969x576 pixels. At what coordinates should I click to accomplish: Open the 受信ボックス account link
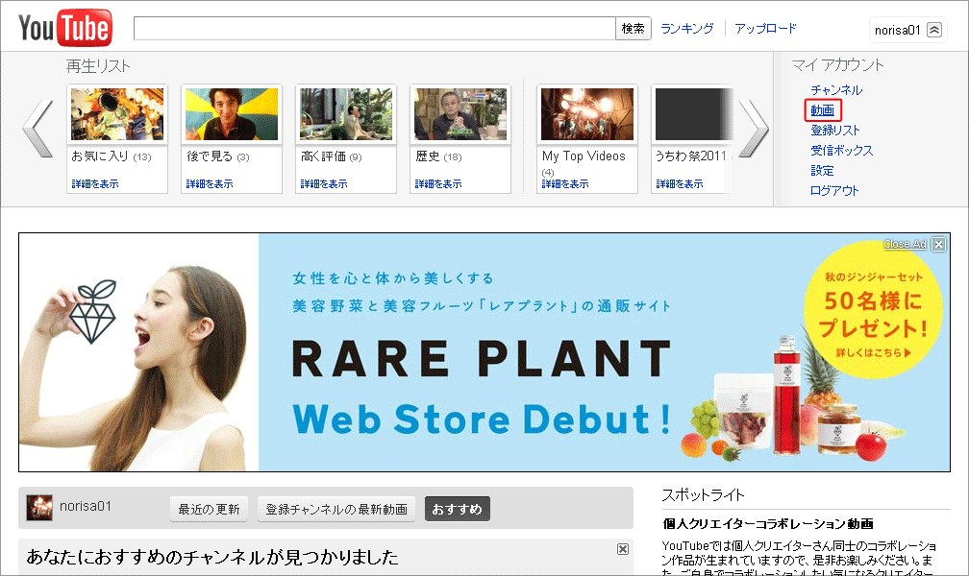pos(842,151)
